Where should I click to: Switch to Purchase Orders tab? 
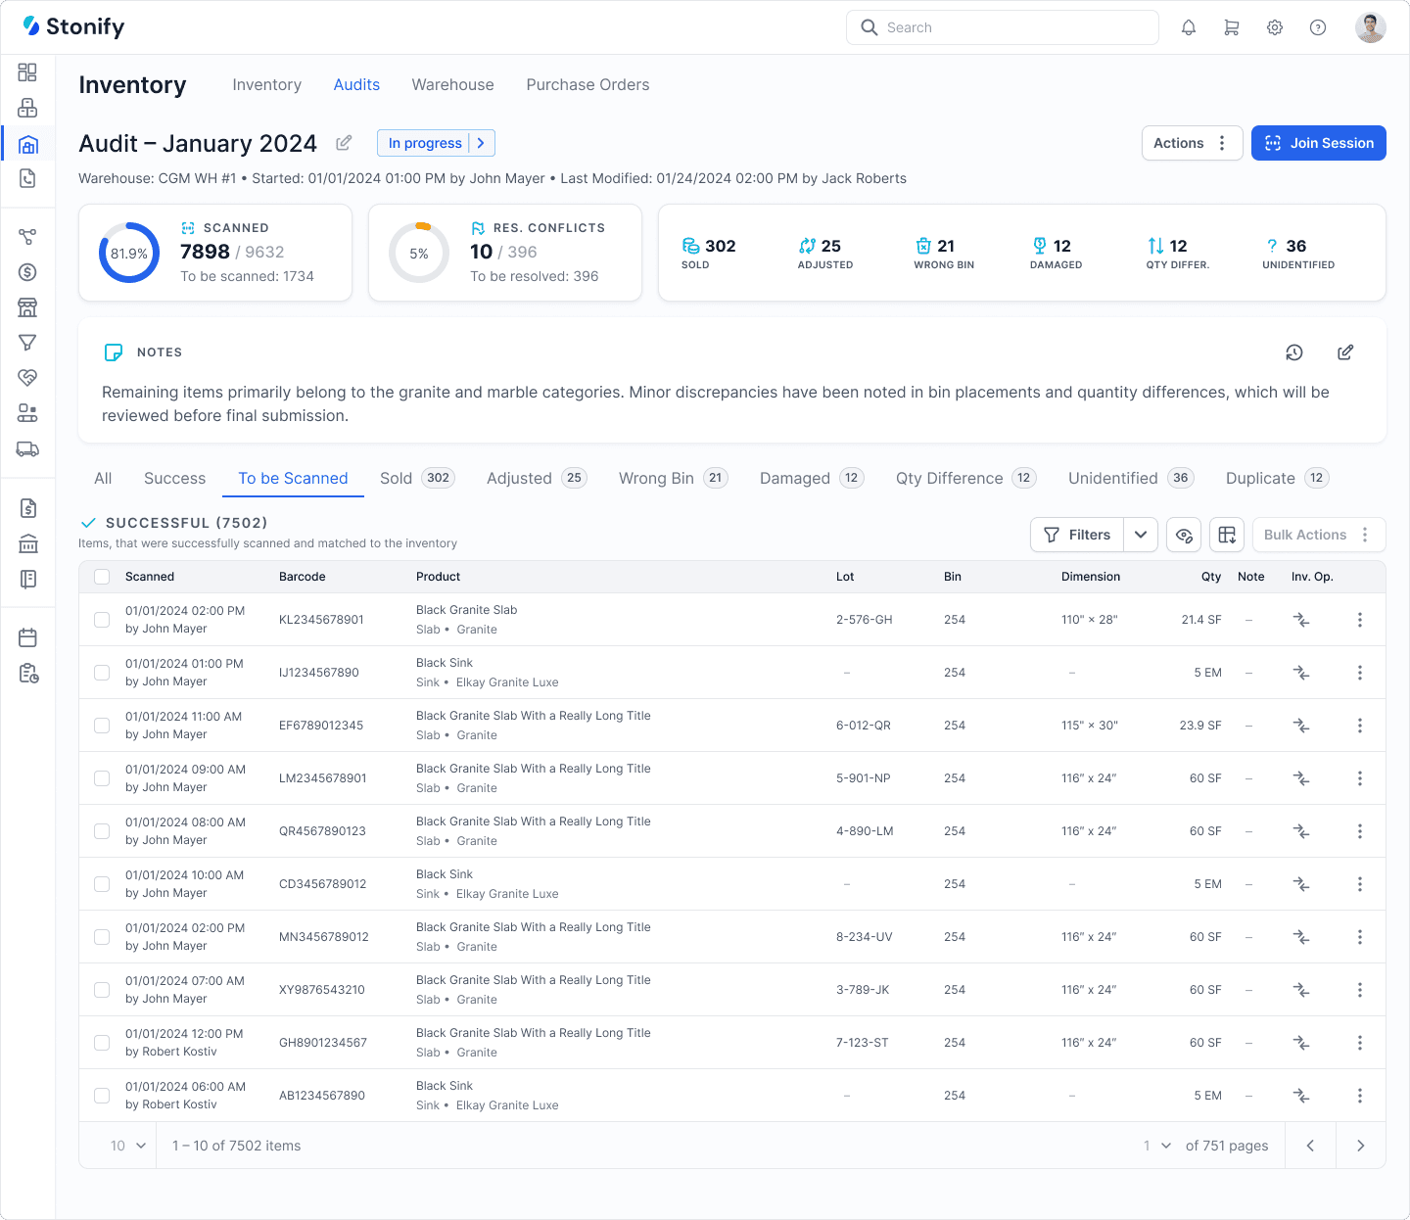tap(587, 85)
